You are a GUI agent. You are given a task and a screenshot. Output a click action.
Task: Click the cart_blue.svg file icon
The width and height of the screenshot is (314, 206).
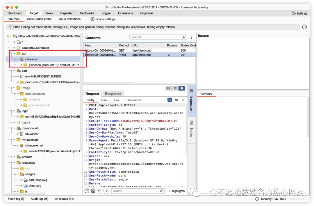tap(25, 180)
